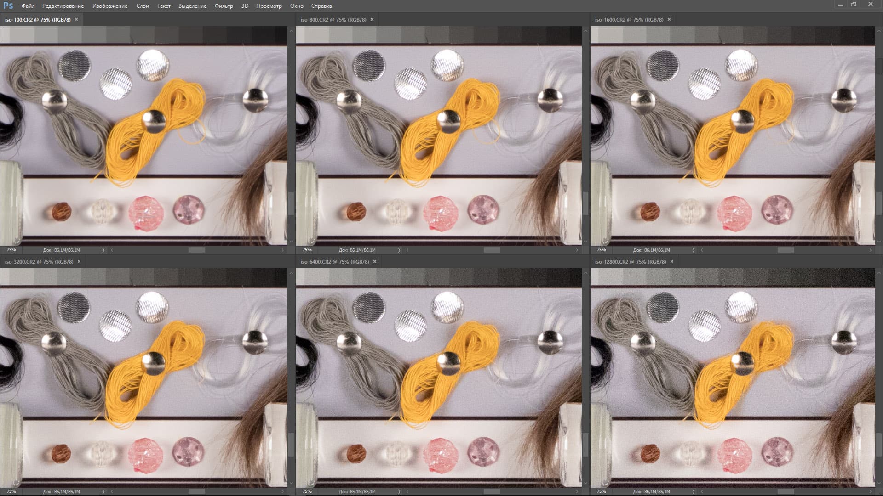Close the iso-6400.CR2 document tab
Screen dimensions: 883x496
click(375, 261)
